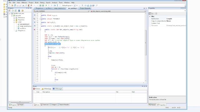Click the Alphabetical sort icon in Properties panel
The width and height of the screenshot is (200, 112).
tap(153, 14)
